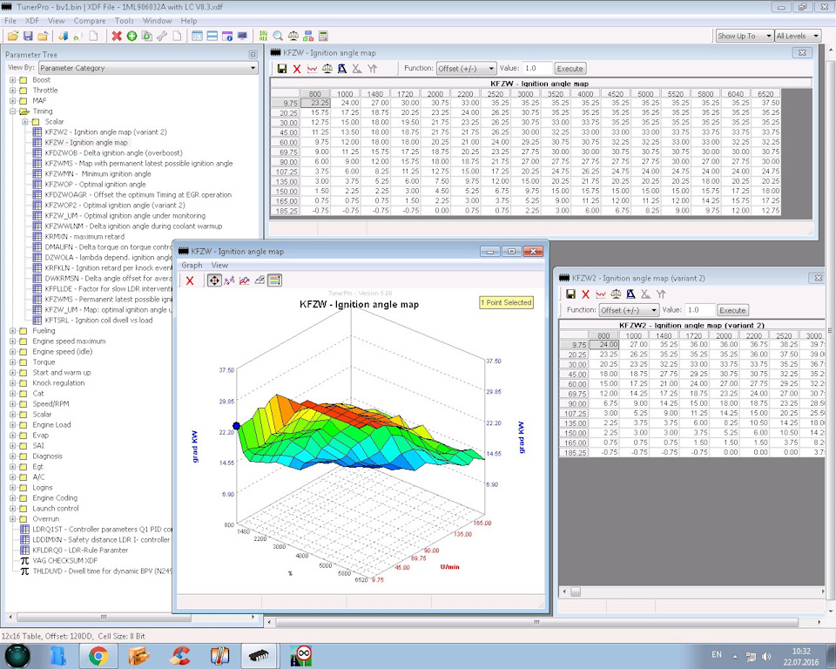
Task: Expand the Fueling category in parameter tree
Action: point(13,331)
